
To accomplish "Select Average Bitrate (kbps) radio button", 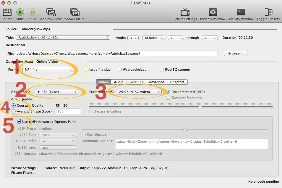I will (x=14, y=111).
